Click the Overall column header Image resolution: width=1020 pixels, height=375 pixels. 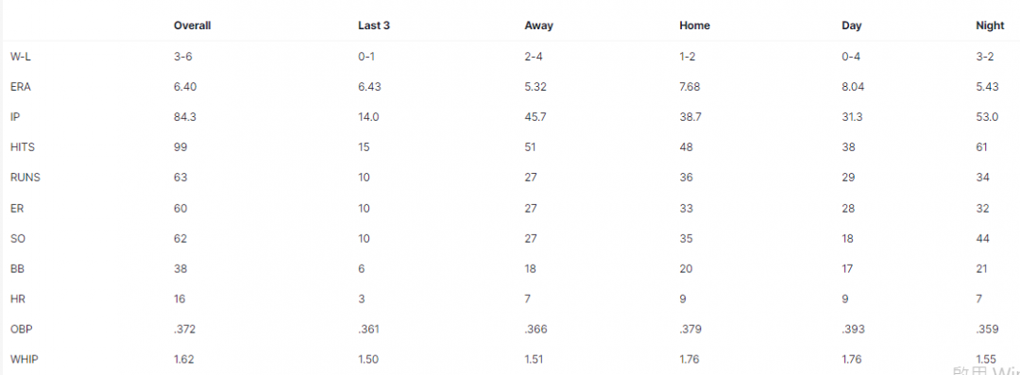coord(192,26)
